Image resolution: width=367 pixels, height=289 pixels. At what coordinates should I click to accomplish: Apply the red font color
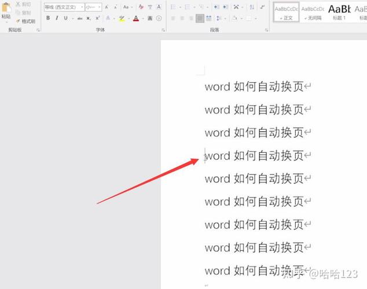(136, 18)
